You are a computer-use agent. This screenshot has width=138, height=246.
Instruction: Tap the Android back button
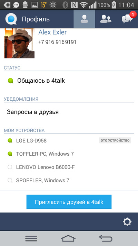106,238
